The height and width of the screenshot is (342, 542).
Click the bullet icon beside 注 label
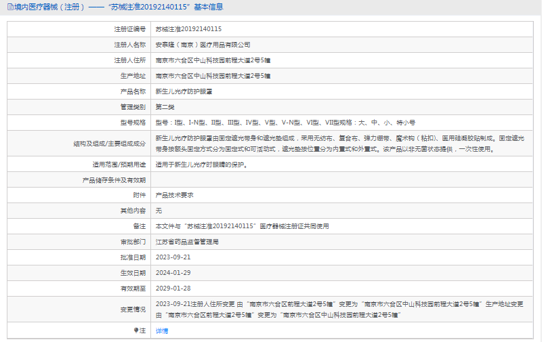(135, 330)
